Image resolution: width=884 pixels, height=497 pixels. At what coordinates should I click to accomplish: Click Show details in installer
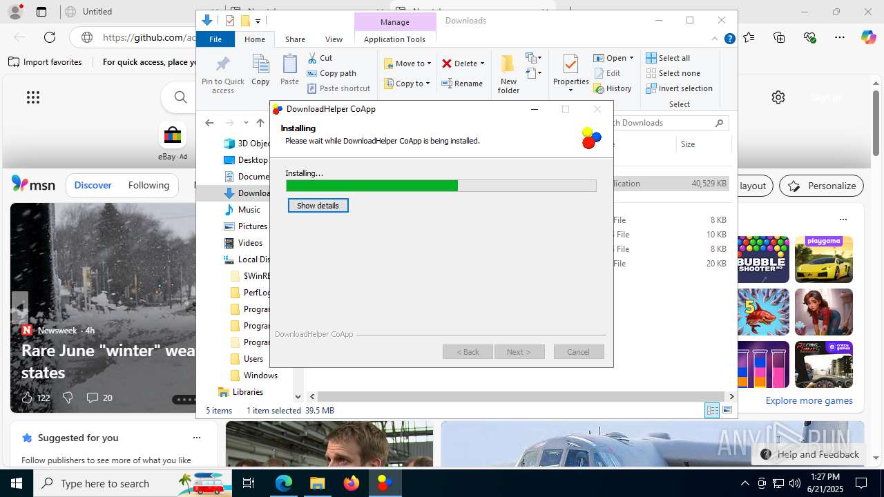pyautogui.click(x=318, y=206)
